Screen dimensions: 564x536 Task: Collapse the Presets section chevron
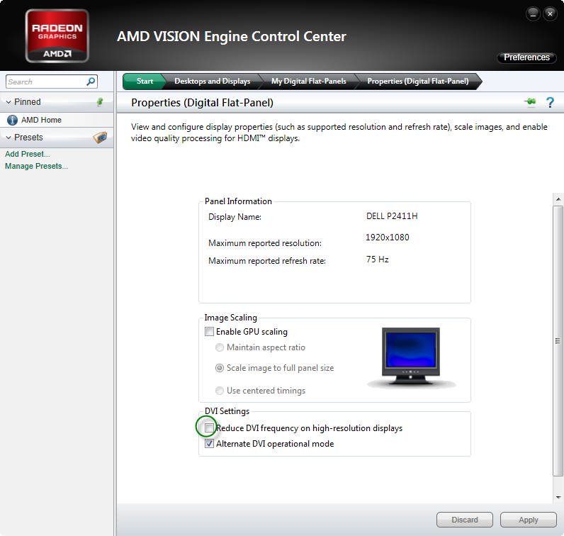9,138
